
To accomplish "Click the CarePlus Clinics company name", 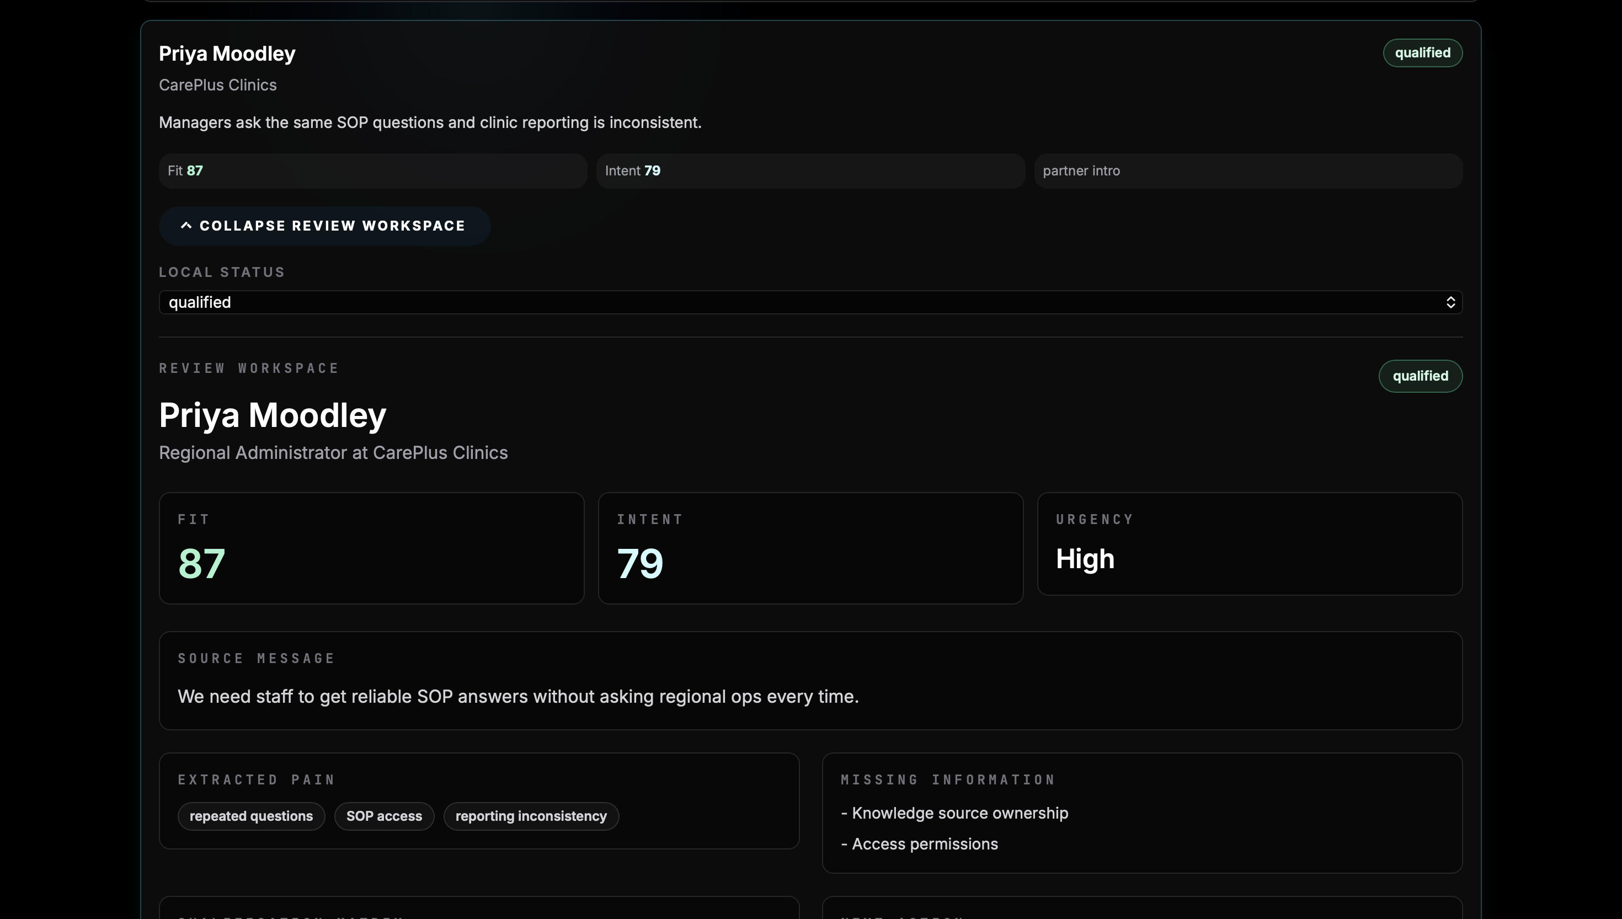I will coord(218,85).
